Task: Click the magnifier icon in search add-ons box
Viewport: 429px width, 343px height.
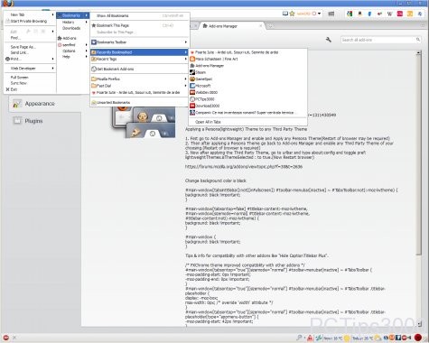Action: (418, 40)
